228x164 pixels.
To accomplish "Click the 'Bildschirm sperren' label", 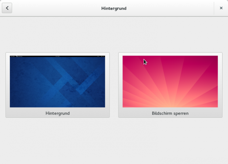I will pyautogui.click(x=170, y=113).
